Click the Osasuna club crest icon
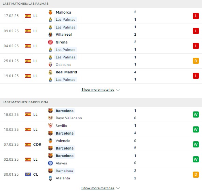This screenshot has width=202, height=194. (x=50, y=65)
